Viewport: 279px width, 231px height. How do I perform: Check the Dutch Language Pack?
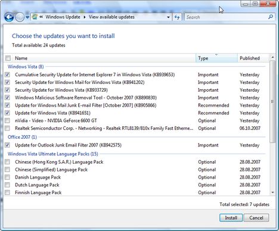[7, 185]
